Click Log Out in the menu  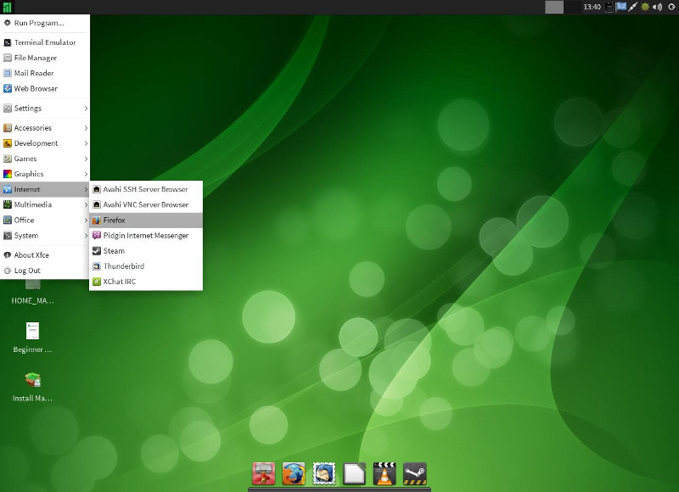pyautogui.click(x=27, y=271)
